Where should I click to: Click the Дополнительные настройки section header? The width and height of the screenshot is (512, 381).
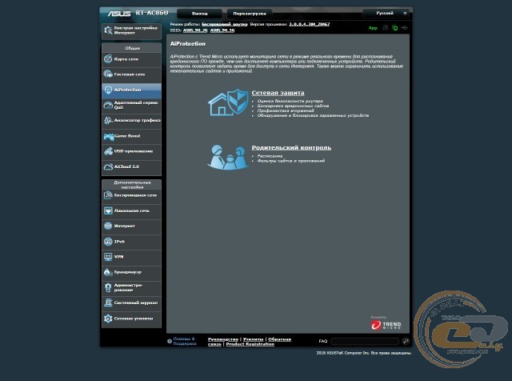point(132,185)
